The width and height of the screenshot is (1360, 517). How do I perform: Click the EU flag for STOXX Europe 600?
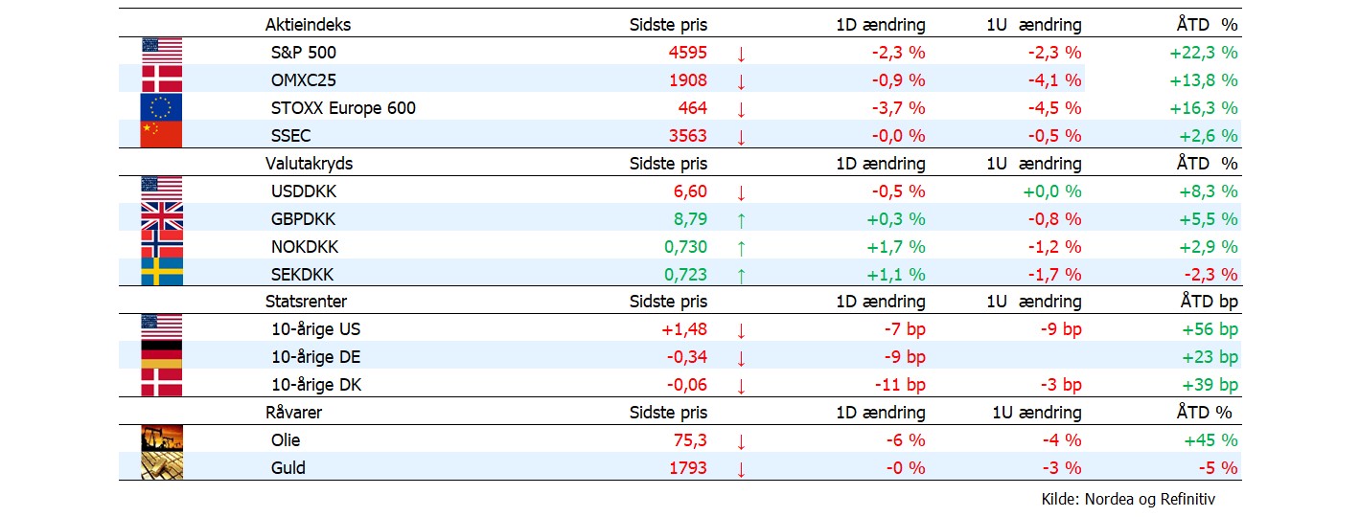(161, 106)
